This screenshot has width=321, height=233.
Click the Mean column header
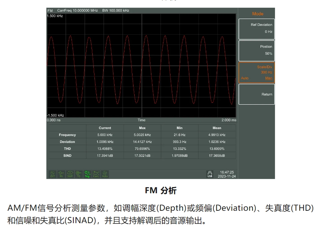(x=217, y=128)
